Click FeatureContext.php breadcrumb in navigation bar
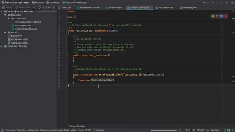This screenshot has width=235, height=132. 74,3
